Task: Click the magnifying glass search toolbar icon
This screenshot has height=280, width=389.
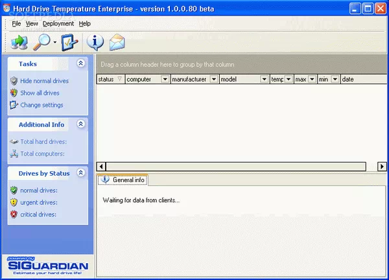Action: 41,42
